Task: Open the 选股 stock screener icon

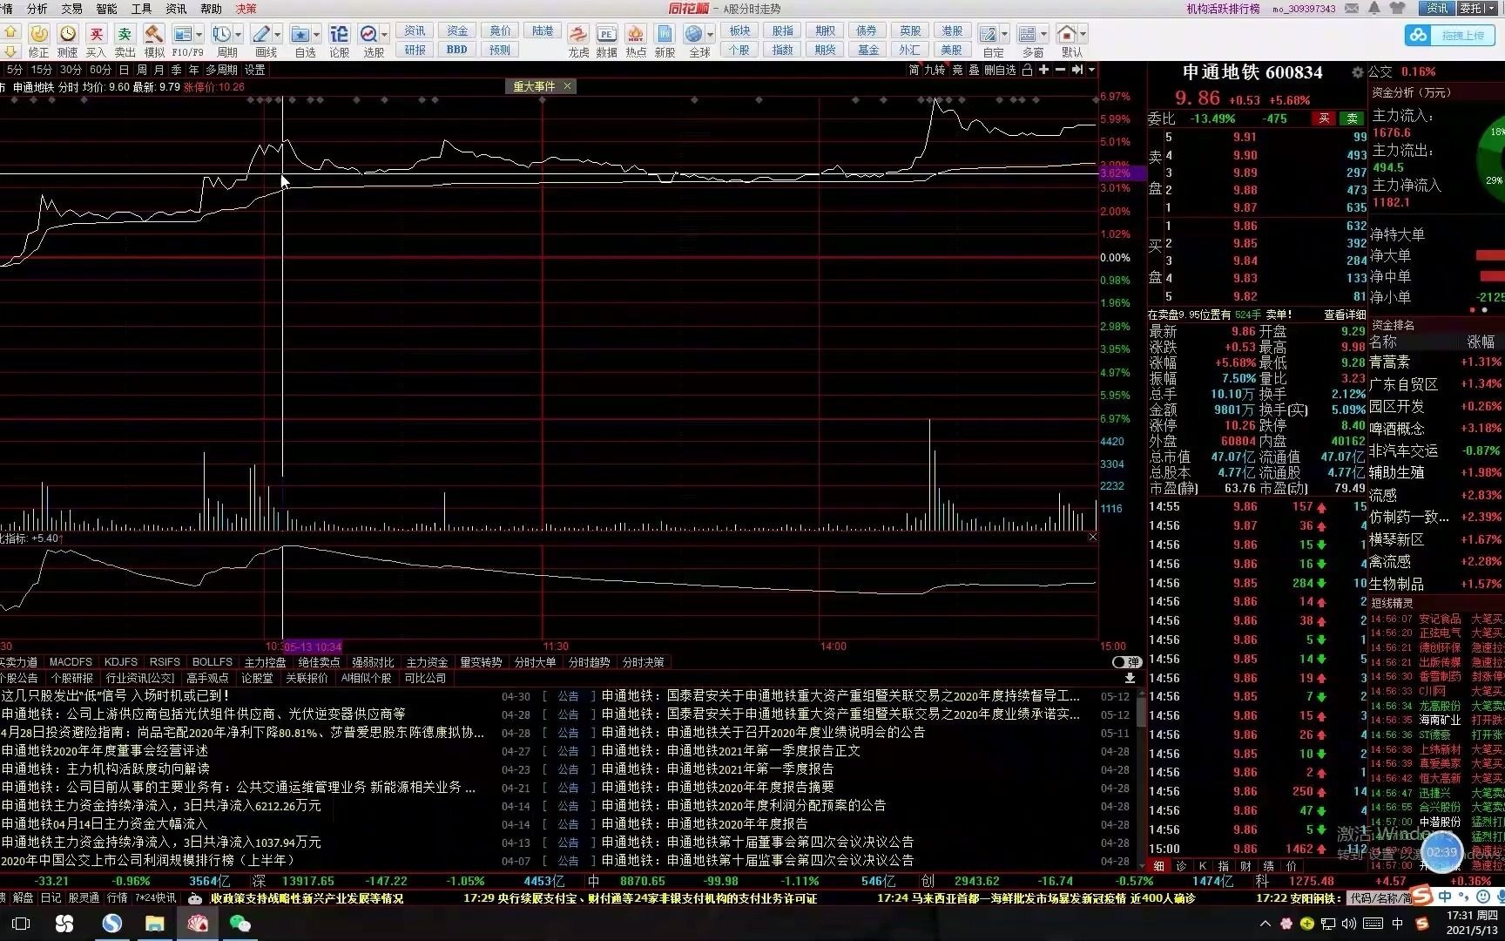Action: [368, 34]
